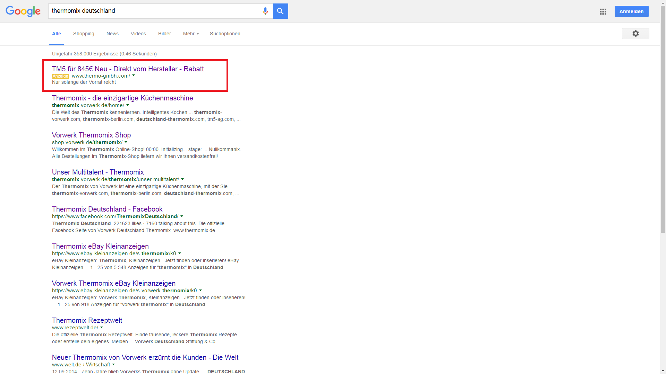Click 'Nur solange der Vorrat reicht' snippet
Image resolution: width=666 pixels, height=374 pixels.
click(x=84, y=82)
